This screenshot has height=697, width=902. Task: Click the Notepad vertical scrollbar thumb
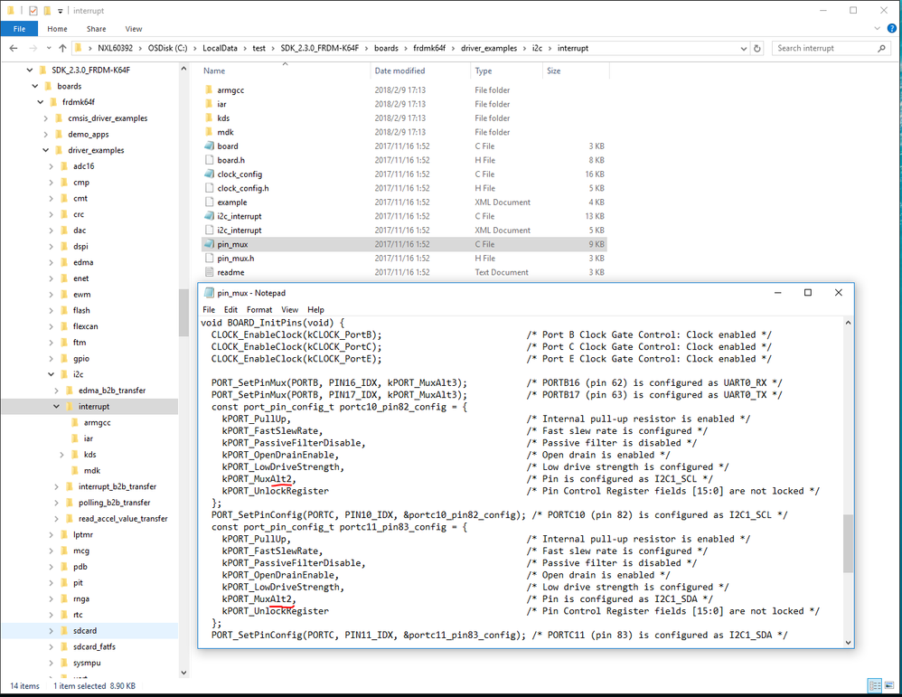click(x=848, y=543)
